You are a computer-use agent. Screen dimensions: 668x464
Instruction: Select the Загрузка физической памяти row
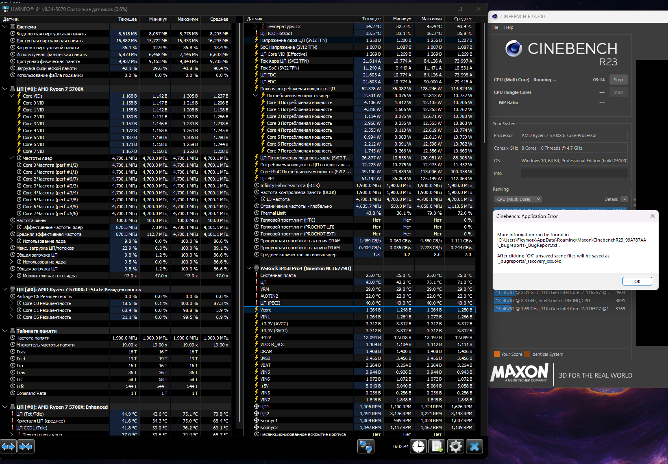click(x=115, y=68)
